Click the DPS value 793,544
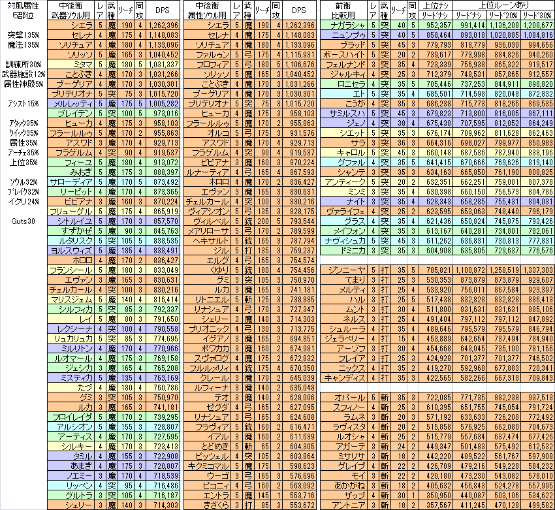Viewport: 555px width, 510px height. [x=299, y=221]
